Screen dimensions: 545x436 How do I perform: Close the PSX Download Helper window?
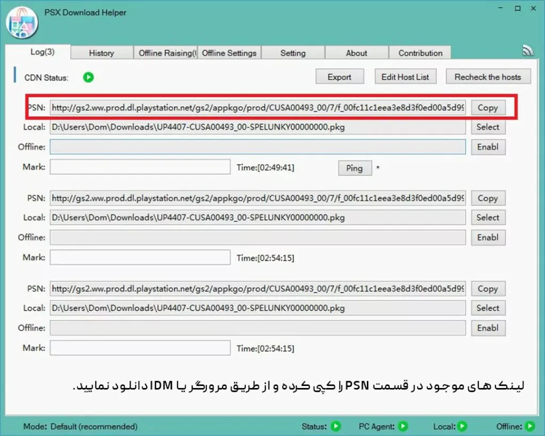(533, 9)
